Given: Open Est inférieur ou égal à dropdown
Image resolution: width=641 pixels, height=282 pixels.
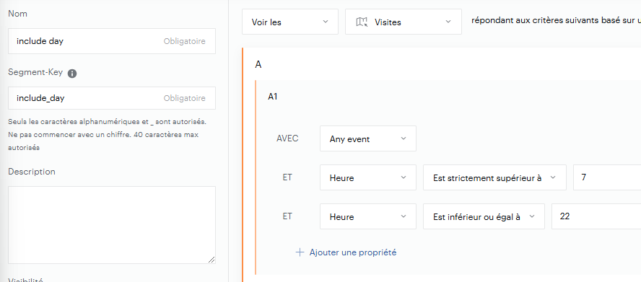Looking at the screenshot, I should click(484, 216).
